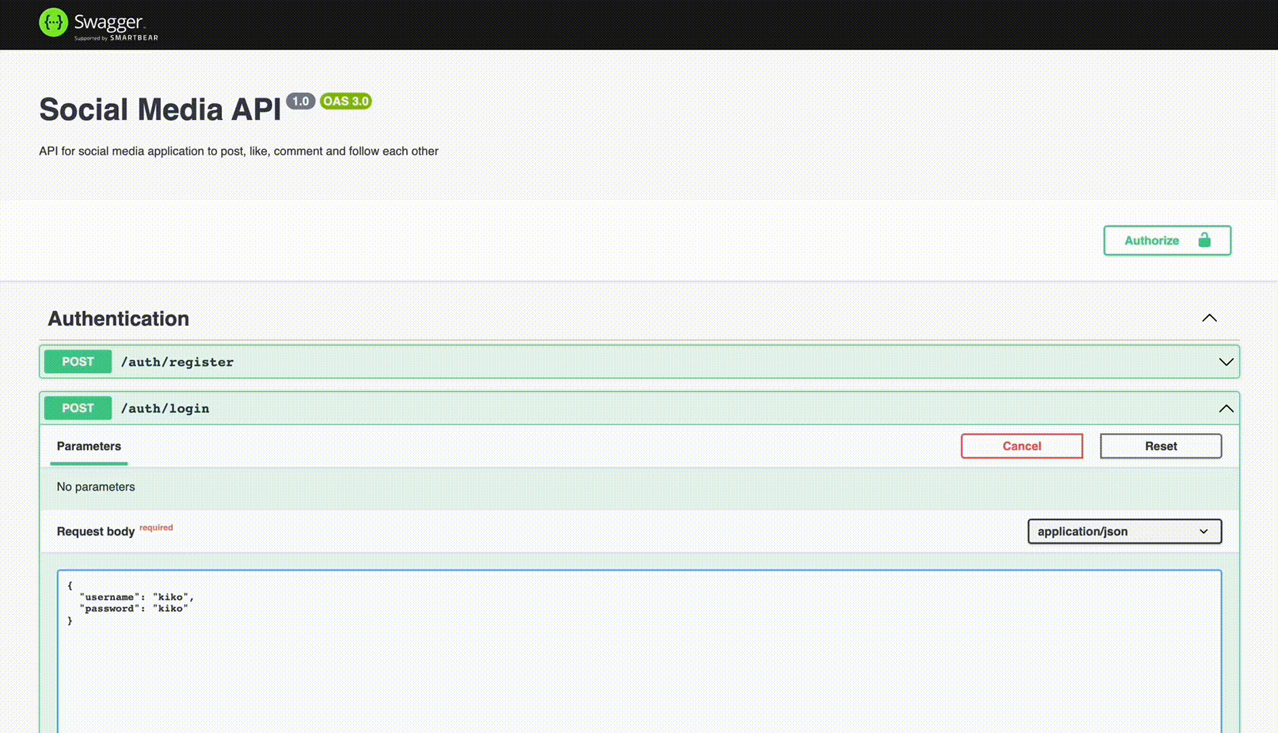Click the 'Supported by SMARTBEAR' text
Viewport: 1278px width, 733px height.
pyautogui.click(x=116, y=38)
